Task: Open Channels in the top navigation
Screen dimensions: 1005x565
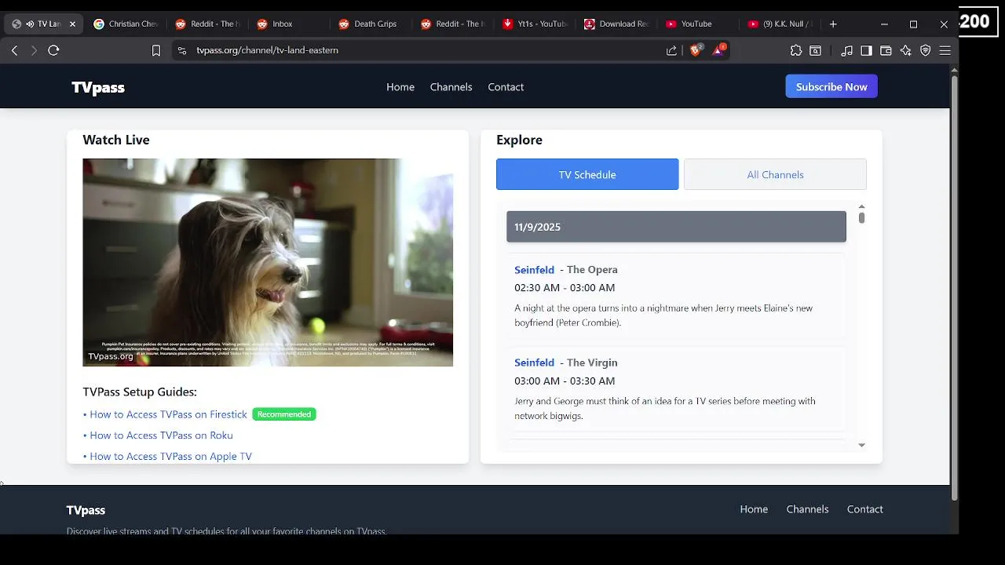Action: tap(451, 87)
